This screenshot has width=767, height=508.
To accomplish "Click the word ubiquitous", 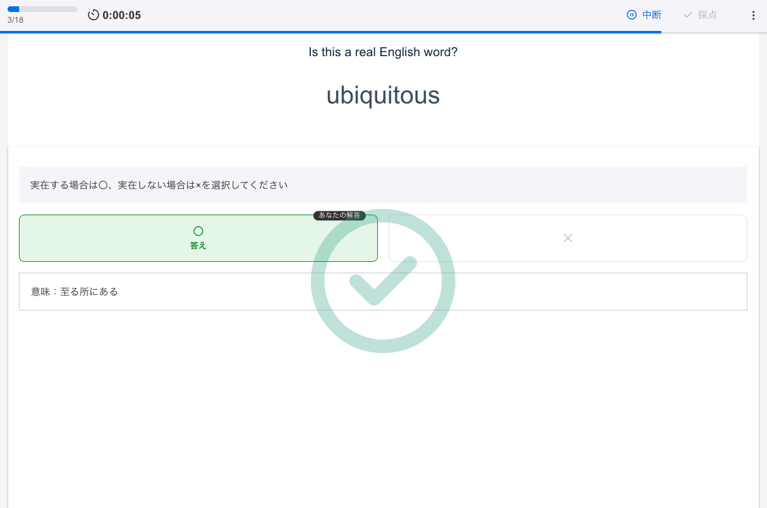I will [383, 95].
